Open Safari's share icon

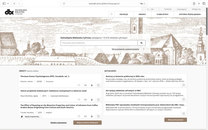click(194, 3)
